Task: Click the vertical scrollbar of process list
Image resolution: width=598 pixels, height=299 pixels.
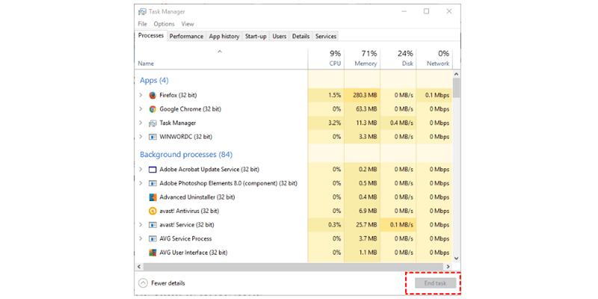Action: coord(456,87)
